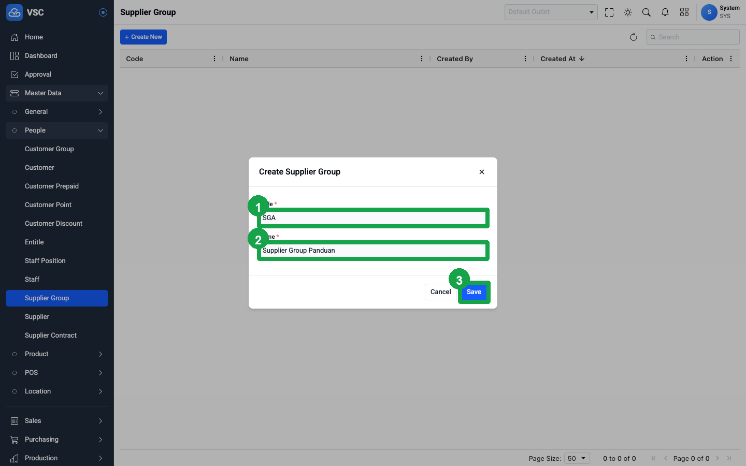Open the Page Size dropdown
Image resolution: width=746 pixels, height=466 pixels.
pyautogui.click(x=577, y=458)
